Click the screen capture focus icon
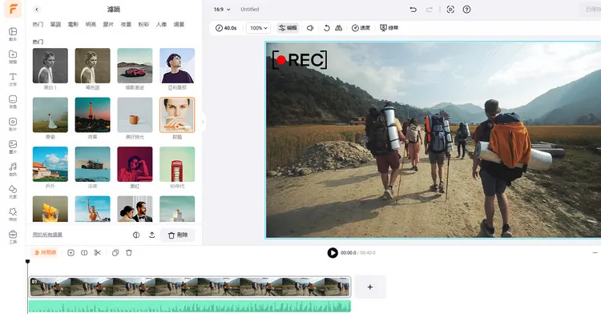 (450, 9)
